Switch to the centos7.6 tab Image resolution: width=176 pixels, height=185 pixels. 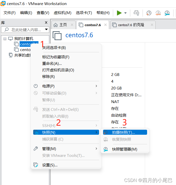pyautogui.click(x=93, y=25)
